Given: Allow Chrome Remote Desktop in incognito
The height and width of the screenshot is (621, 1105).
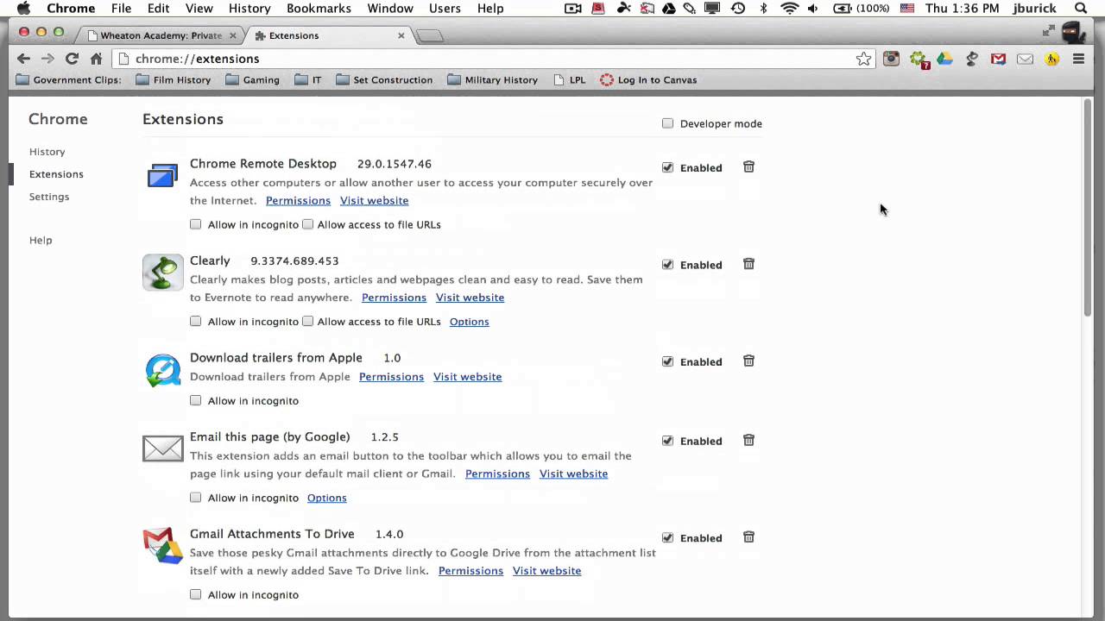Looking at the screenshot, I should [196, 224].
